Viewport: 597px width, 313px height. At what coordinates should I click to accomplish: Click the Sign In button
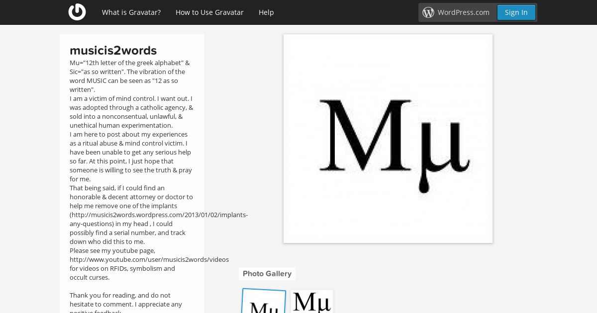coord(516,12)
